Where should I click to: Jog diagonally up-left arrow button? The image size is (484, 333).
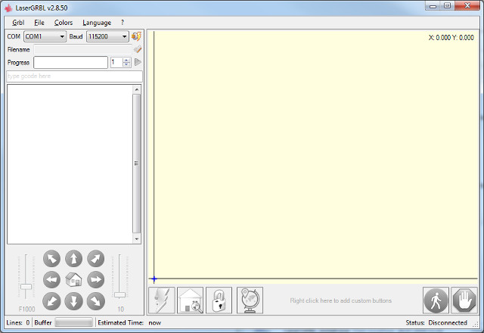click(x=51, y=259)
